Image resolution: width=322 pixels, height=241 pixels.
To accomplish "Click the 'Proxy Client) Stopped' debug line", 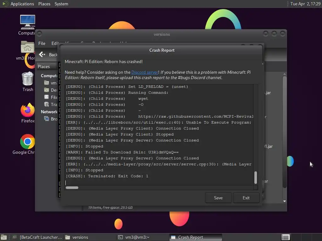I will [119, 134].
